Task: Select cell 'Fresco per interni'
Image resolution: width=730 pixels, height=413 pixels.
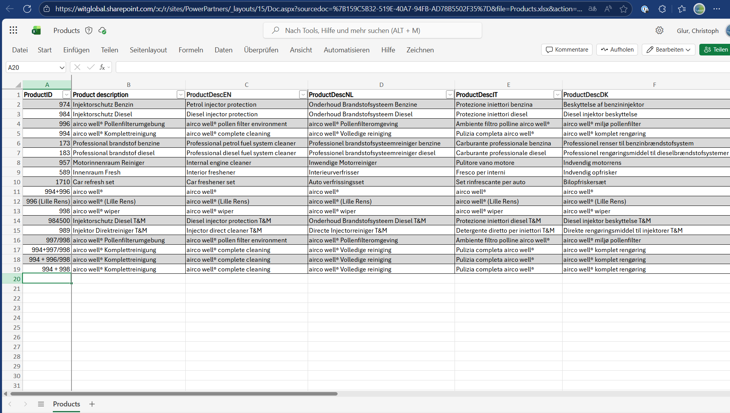Action: 509,172
